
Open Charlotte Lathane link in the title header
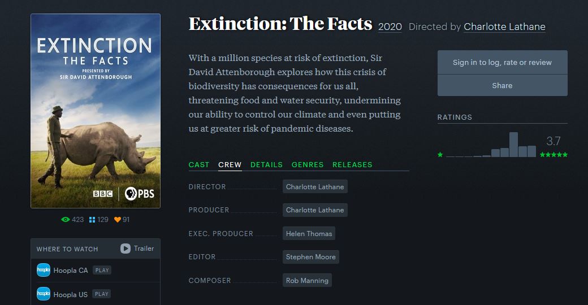click(504, 27)
